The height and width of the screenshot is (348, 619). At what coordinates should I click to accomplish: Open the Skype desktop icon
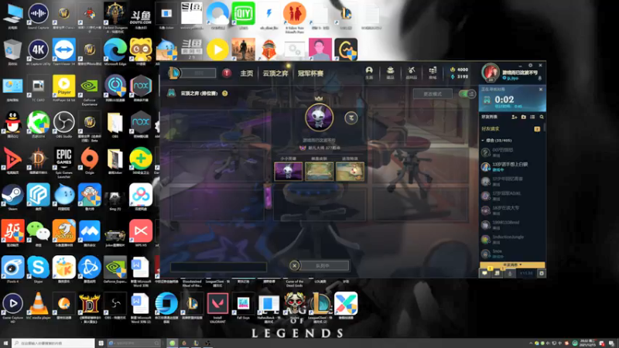pos(38,269)
